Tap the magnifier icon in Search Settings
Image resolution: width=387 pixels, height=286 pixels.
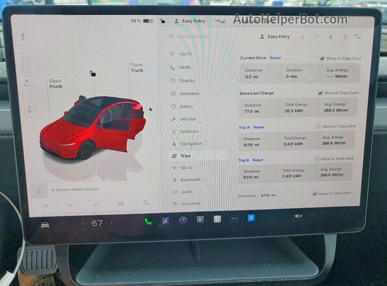[x=171, y=36]
